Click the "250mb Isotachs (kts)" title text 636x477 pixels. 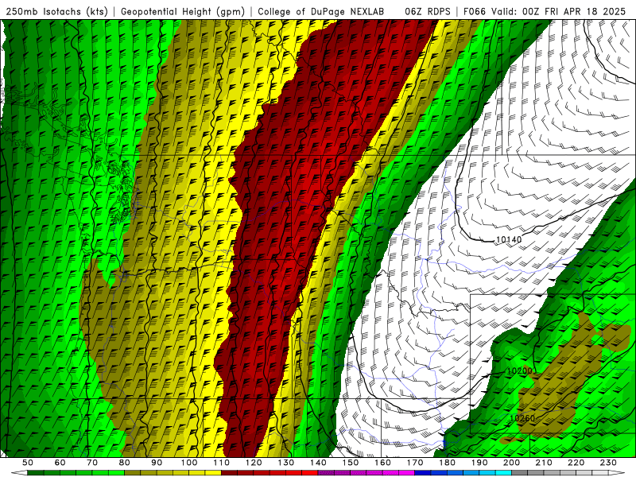(x=56, y=11)
